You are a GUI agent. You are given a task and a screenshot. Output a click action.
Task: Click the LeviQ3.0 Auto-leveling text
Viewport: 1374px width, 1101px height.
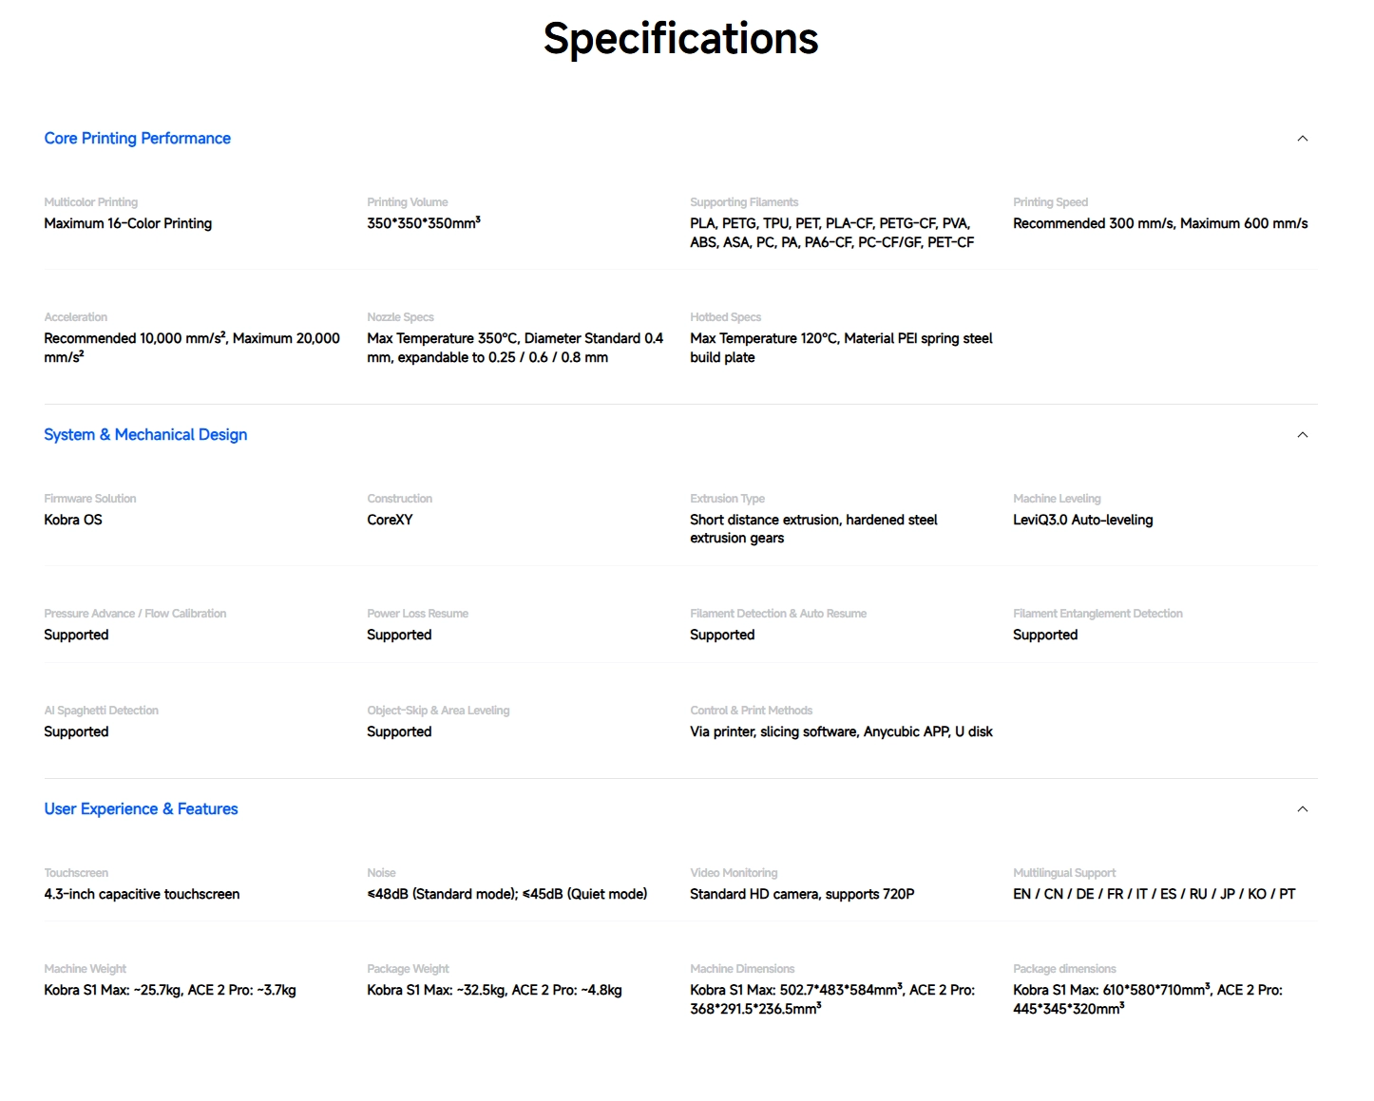[1082, 521]
